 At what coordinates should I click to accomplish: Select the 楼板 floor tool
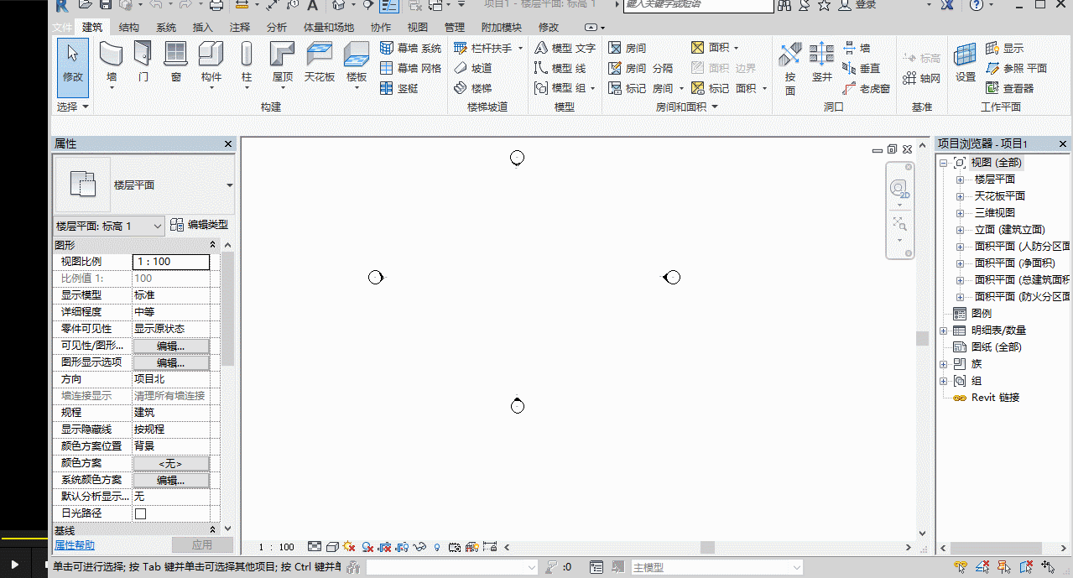tap(357, 64)
